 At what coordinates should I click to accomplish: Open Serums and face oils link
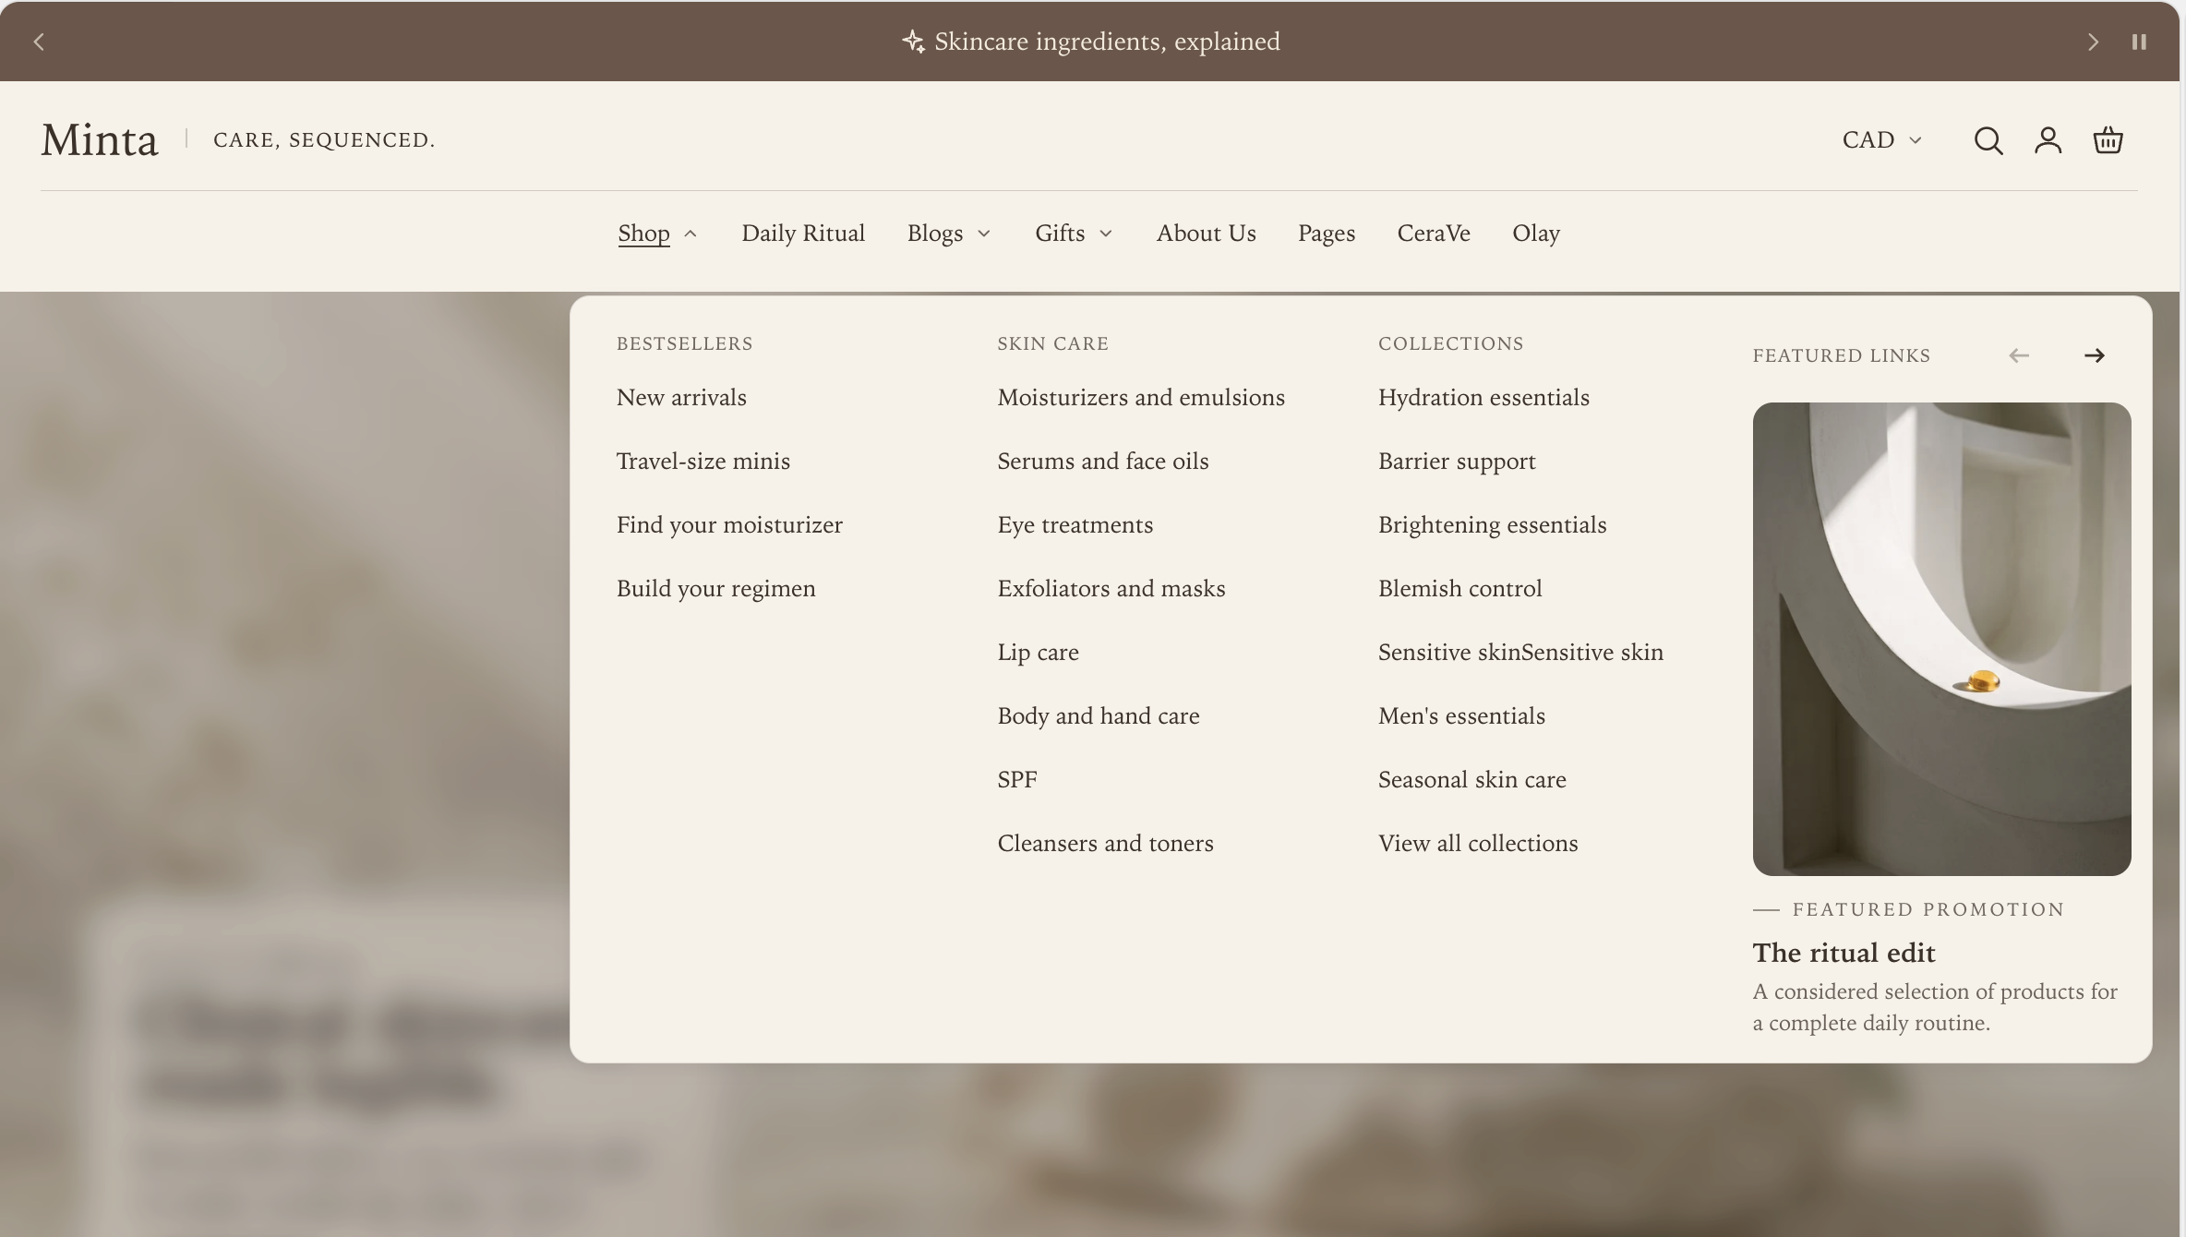click(1103, 462)
